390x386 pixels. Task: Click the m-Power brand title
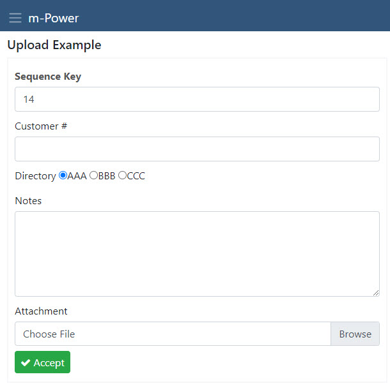point(54,18)
